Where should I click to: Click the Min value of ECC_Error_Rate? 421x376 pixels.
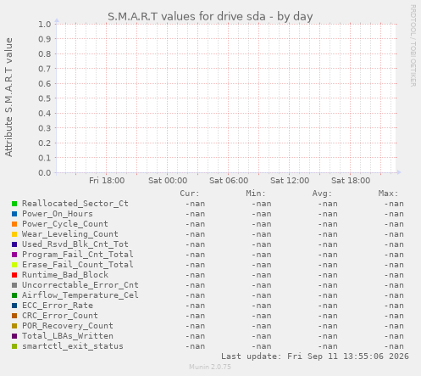262,306
